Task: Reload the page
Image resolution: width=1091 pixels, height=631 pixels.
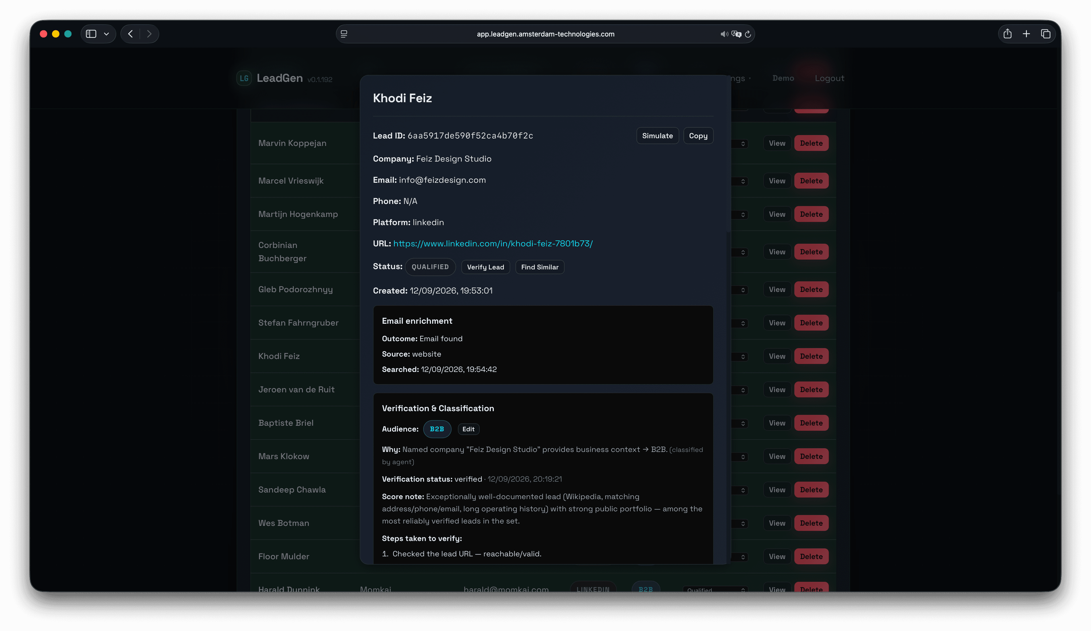Action: [x=748, y=34]
